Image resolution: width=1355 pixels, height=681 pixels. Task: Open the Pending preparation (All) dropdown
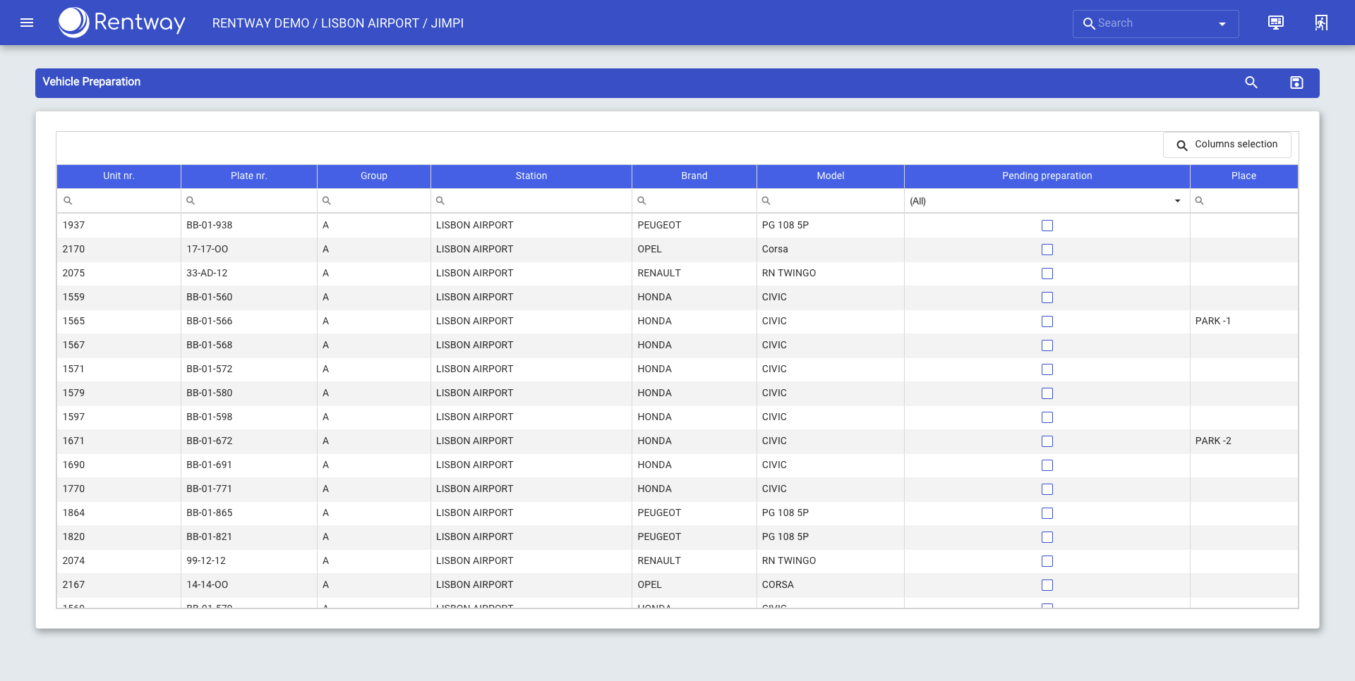[x=1176, y=201]
